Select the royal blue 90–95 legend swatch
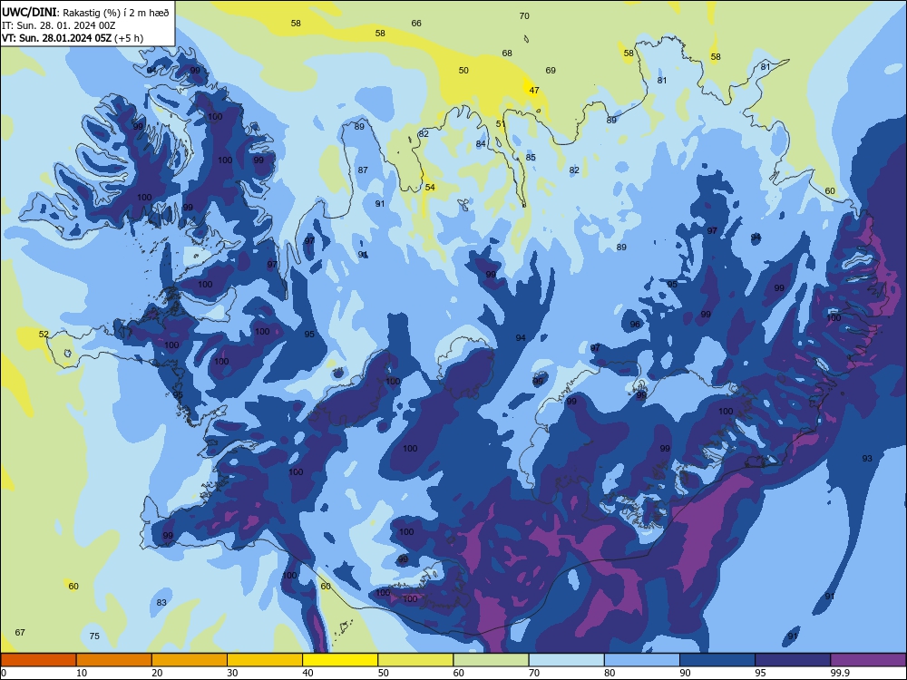The height and width of the screenshot is (680, 907). (717, 660)
